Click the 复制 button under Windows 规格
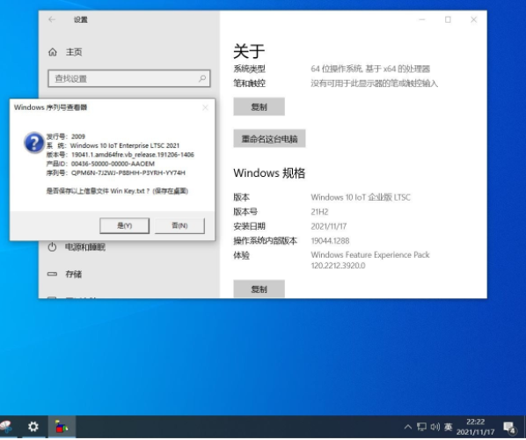The image size is (526, 440). click(259, 289)
